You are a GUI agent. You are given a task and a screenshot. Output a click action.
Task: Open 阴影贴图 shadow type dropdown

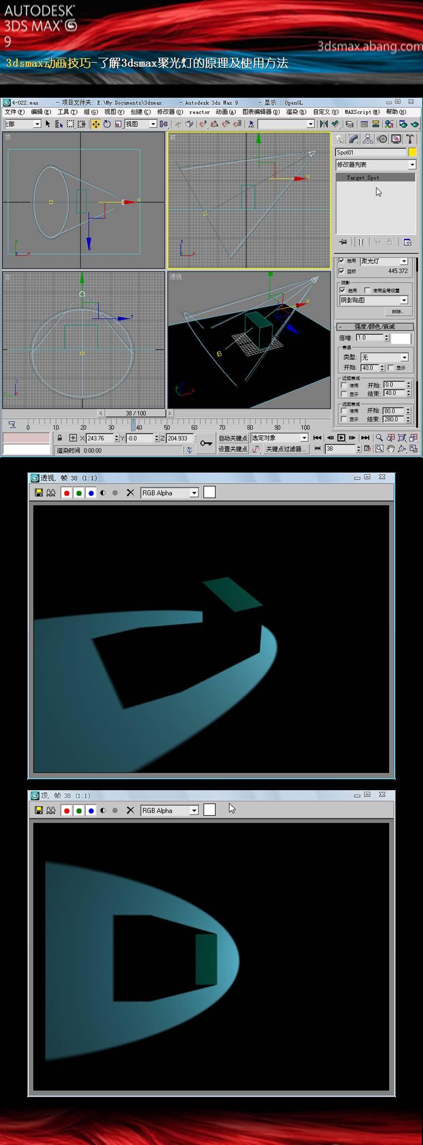coord(374,300)
